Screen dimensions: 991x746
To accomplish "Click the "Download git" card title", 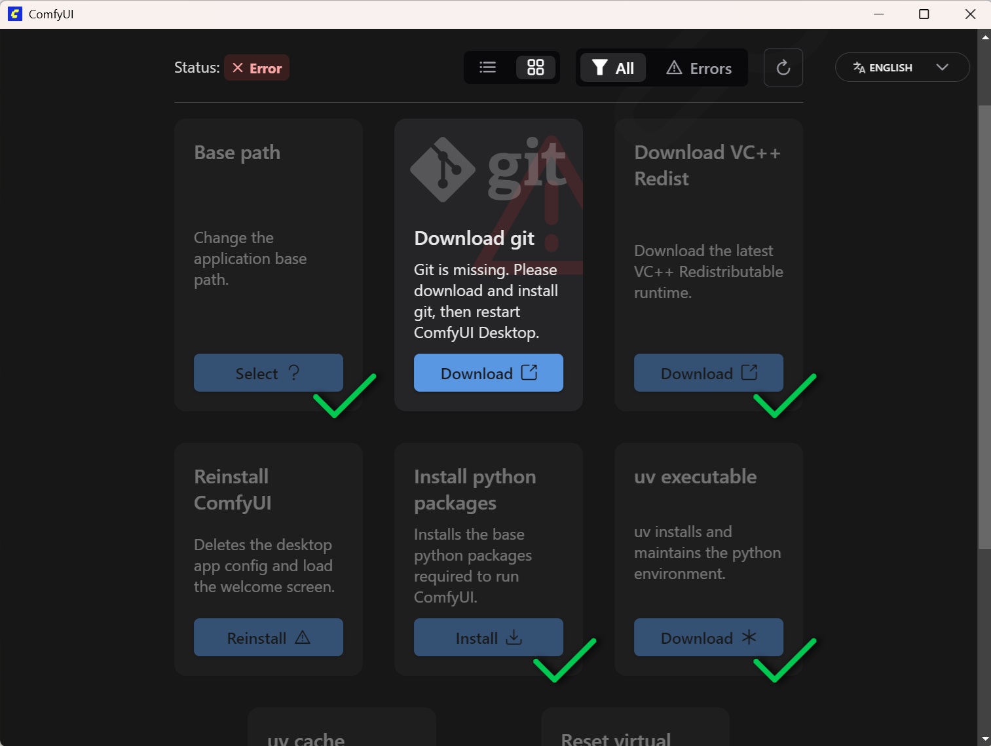I will pos(474,238).
